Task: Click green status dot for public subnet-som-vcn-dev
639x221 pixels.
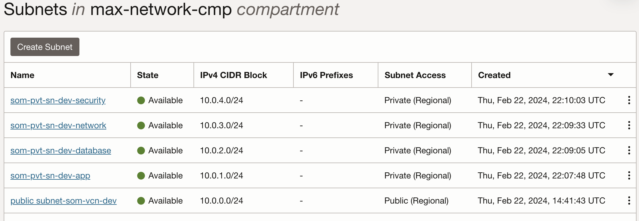Action: pos(141,201)
